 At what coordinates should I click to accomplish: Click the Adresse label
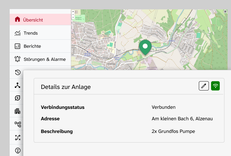50,119
